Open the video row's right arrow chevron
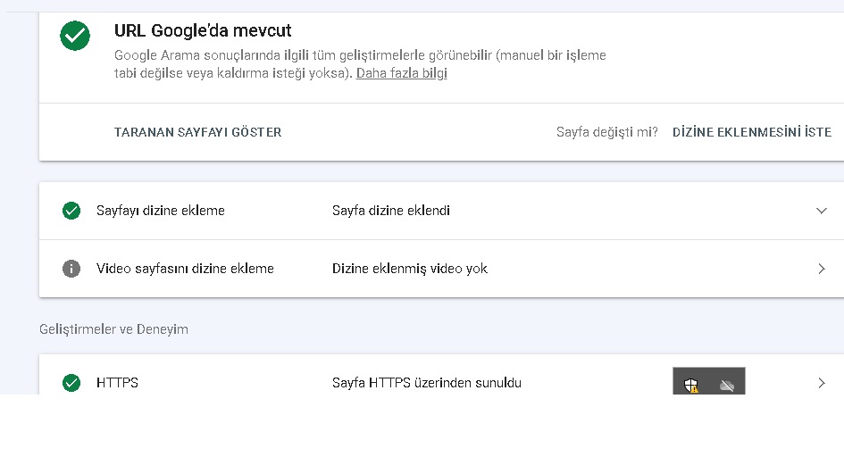This screenshot has height=457, width=844. pos(822,269)
